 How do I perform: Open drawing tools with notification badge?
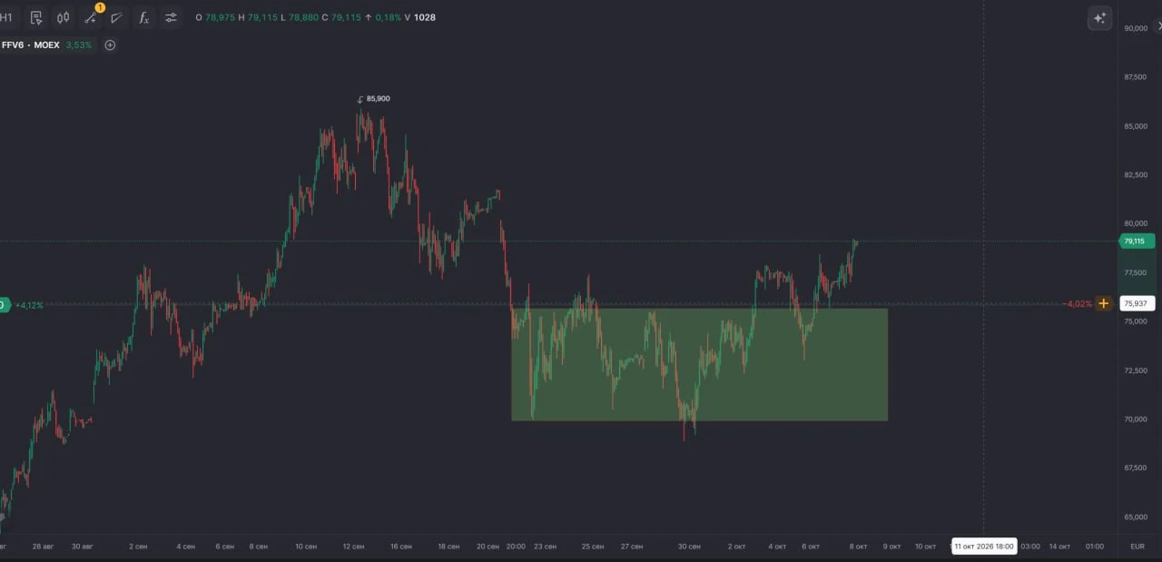[92, 16]
